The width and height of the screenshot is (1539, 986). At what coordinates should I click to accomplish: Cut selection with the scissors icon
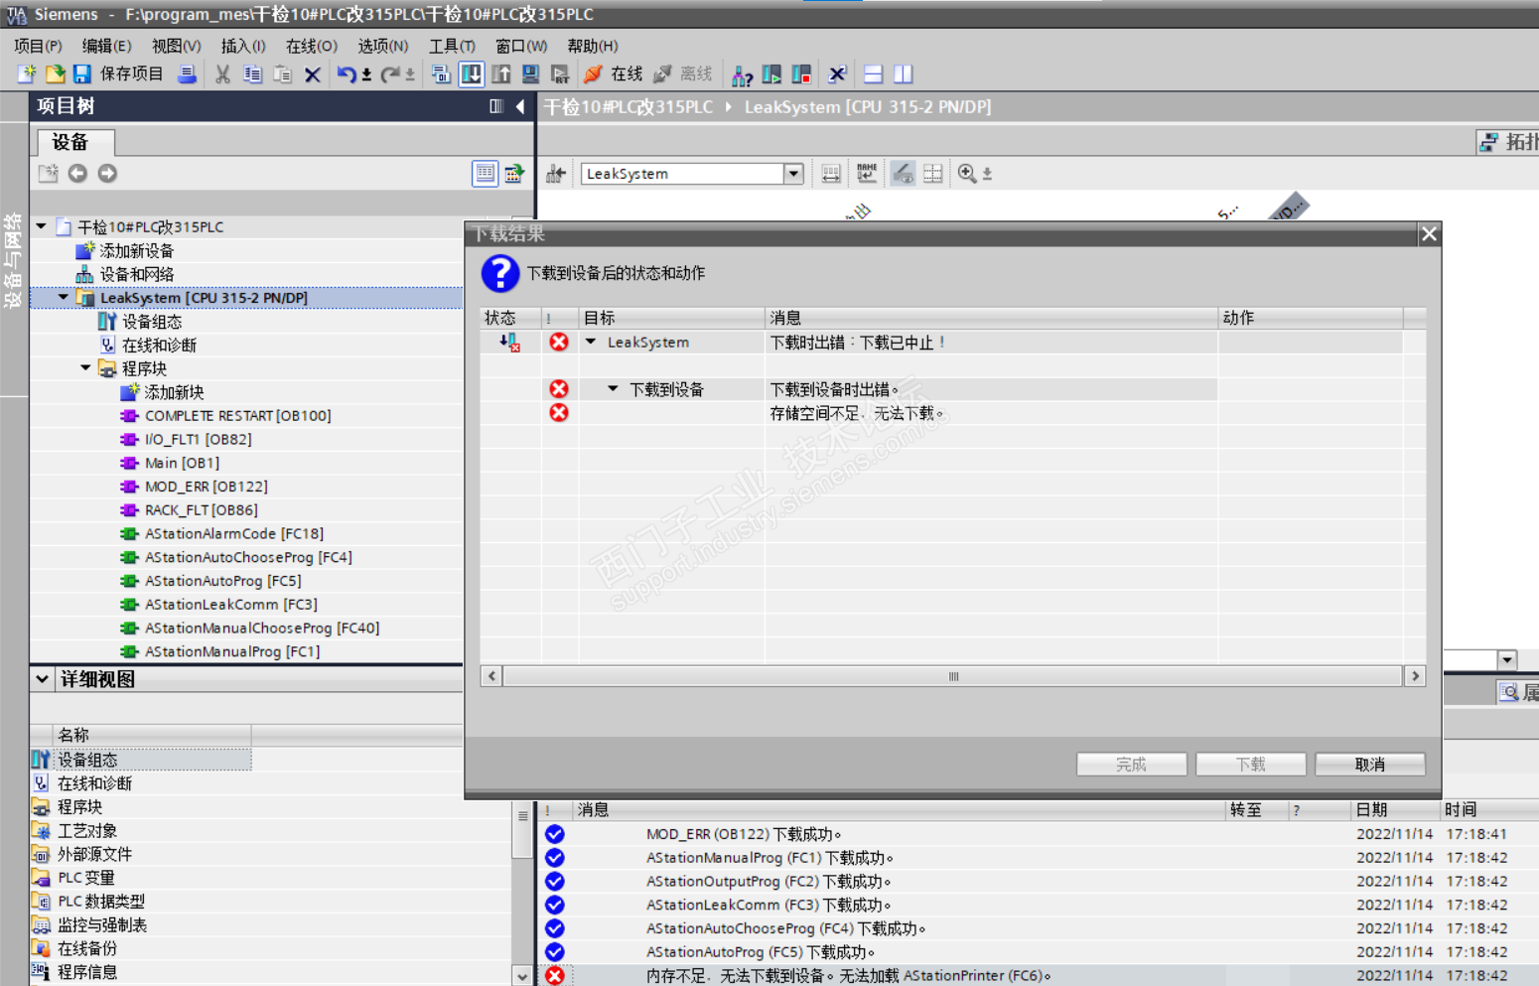222,74
